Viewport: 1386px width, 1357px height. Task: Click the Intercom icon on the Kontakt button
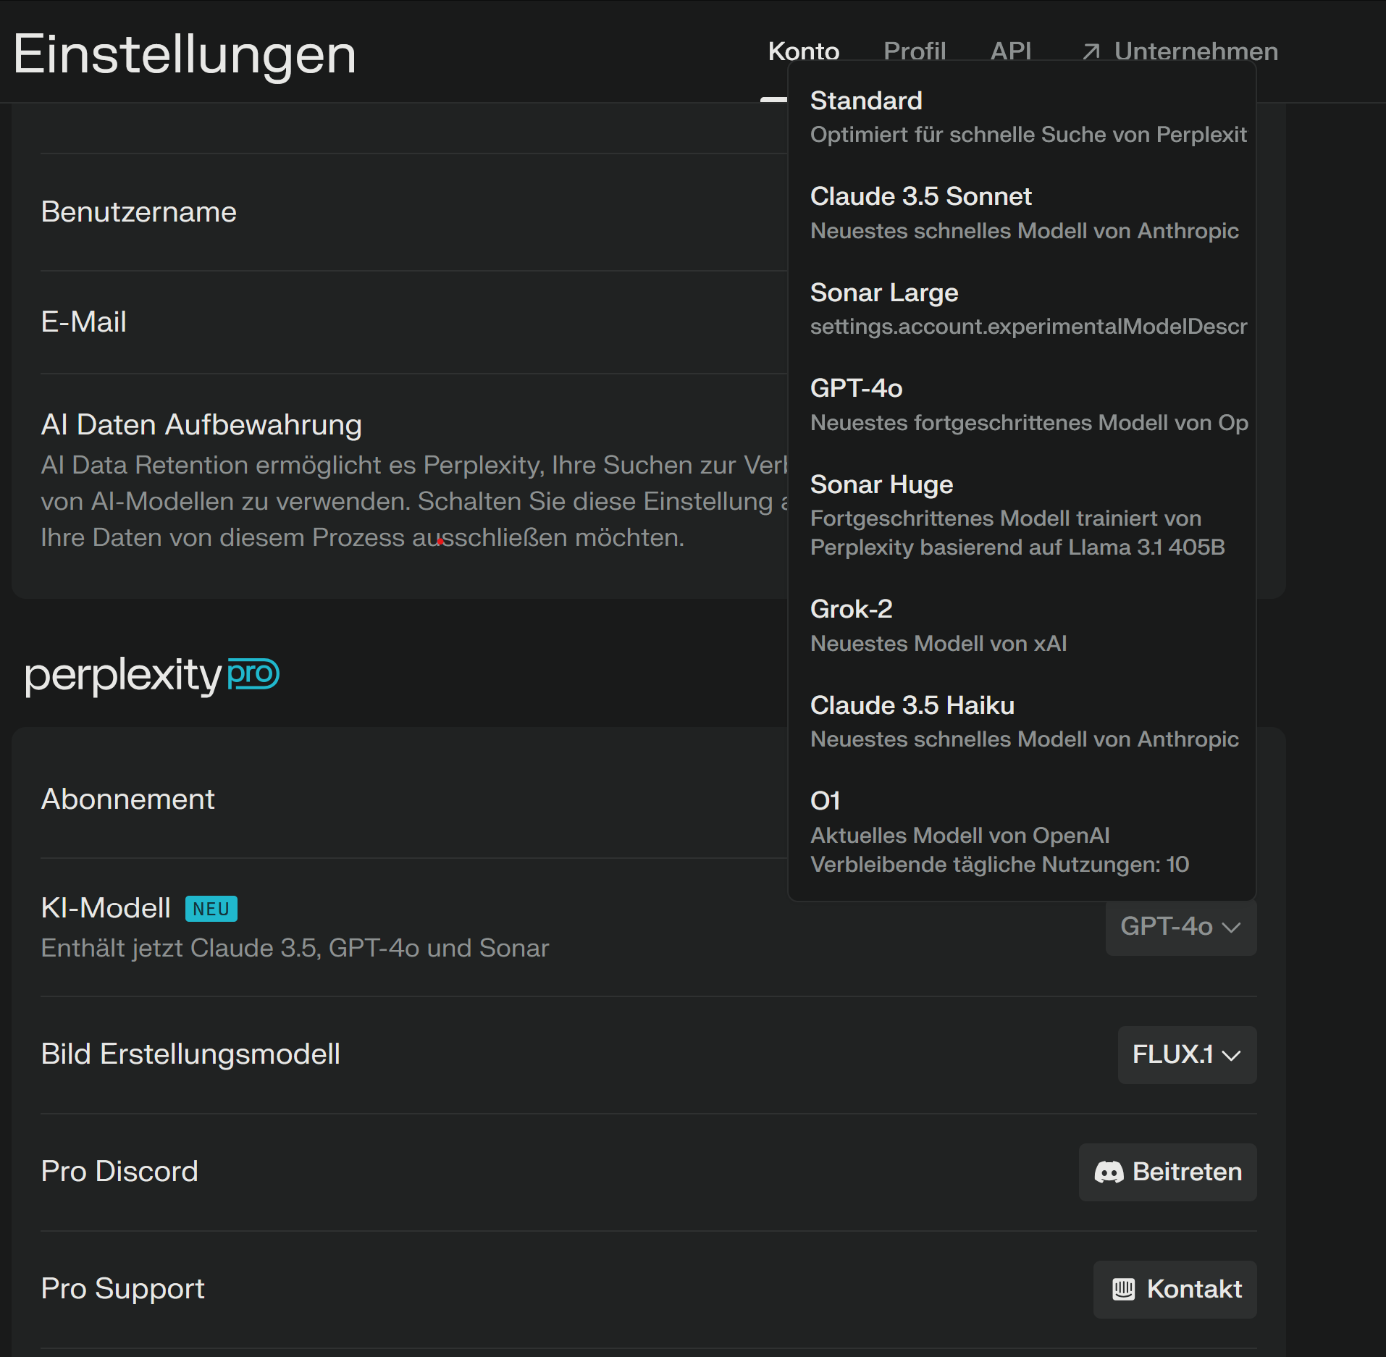pos(1123,1289)
